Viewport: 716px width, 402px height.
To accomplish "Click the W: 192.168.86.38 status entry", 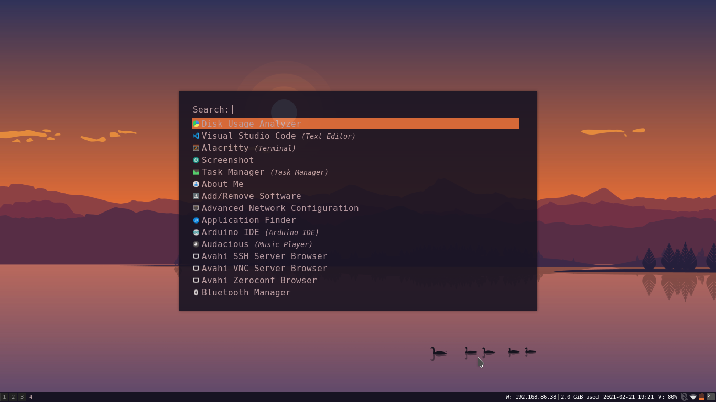I will pyautogui.click(x=531, y=397).
